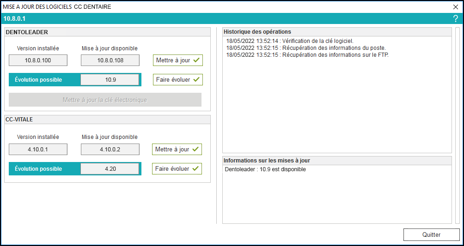The height and width of the screenshot is (246, 464).
Task: Click Mettre à jour la clé électronique
Action: tap(105, 100)
